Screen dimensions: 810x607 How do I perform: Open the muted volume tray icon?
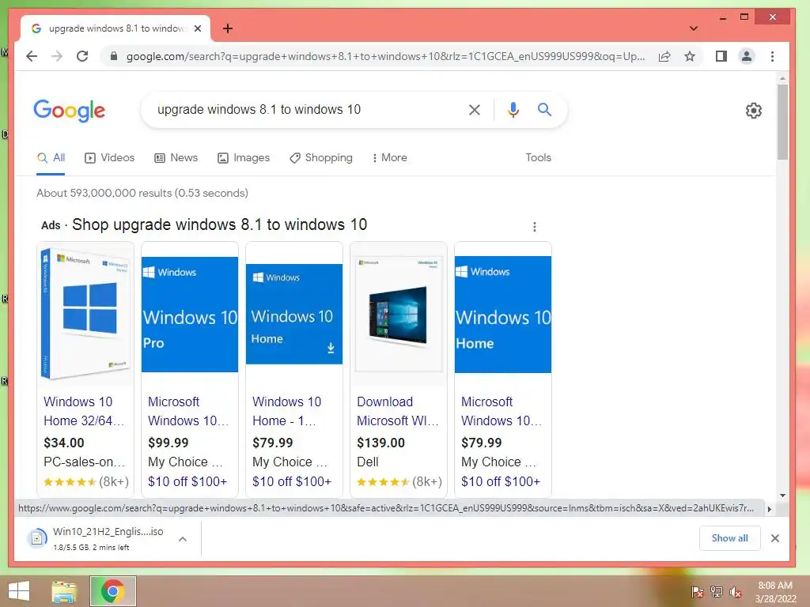736,592
